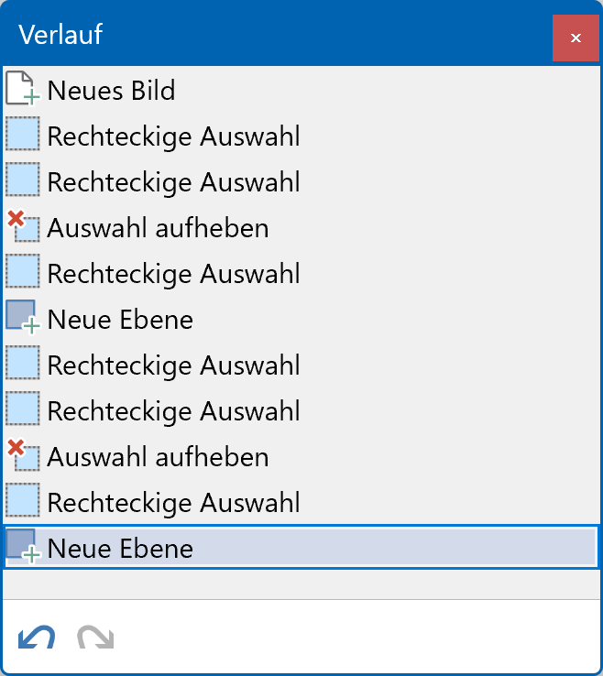Select the second Rechteckige Auswahl entry

point(173,182)
